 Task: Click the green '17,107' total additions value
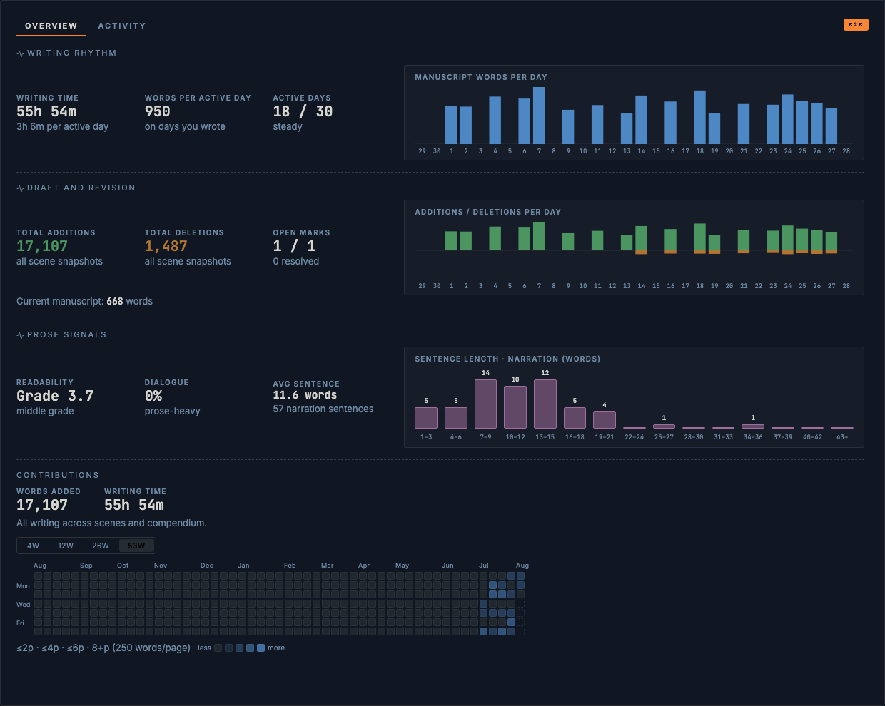[42, 246]
